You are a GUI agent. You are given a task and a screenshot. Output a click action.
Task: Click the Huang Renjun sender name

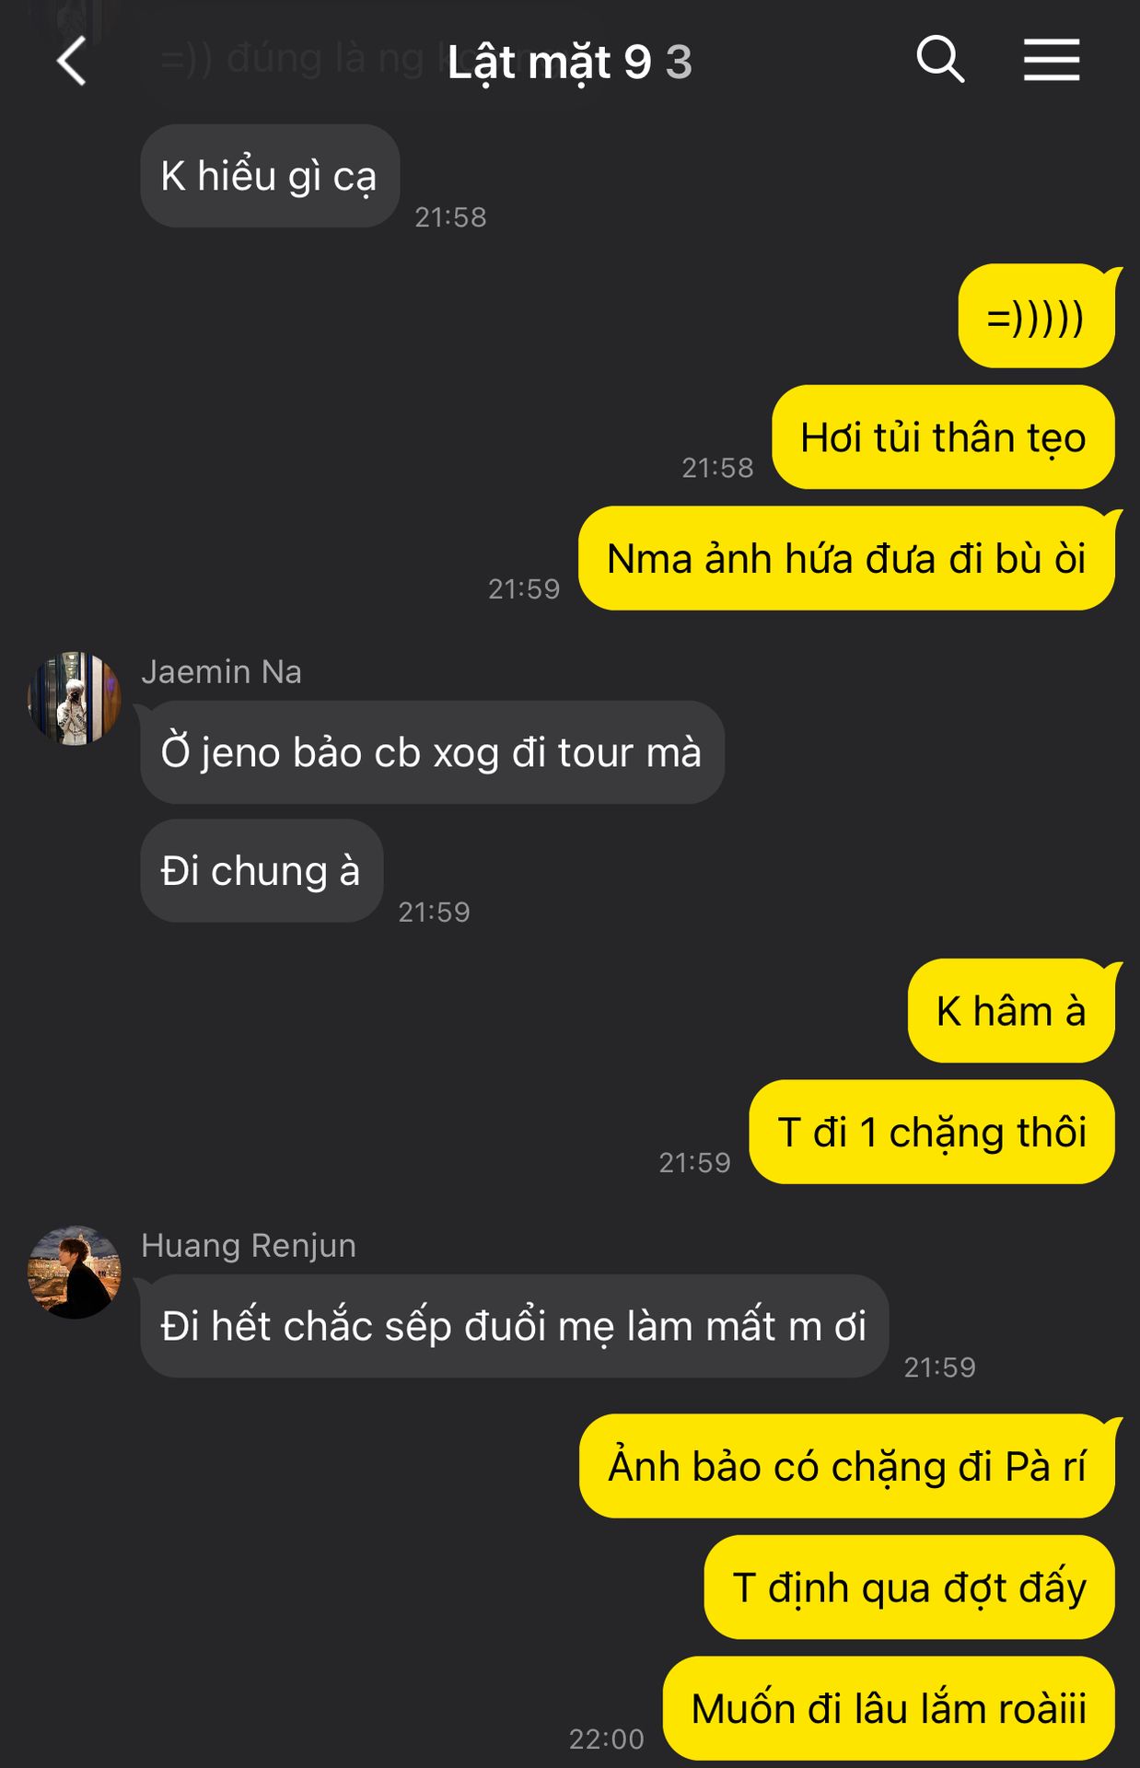[249, 1245]
